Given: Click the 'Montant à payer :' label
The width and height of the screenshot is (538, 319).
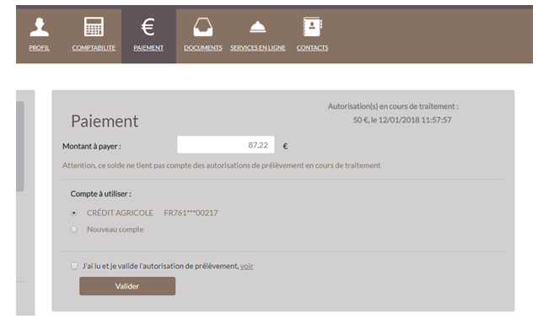Looking at the screenshot, I should [92, 146].
